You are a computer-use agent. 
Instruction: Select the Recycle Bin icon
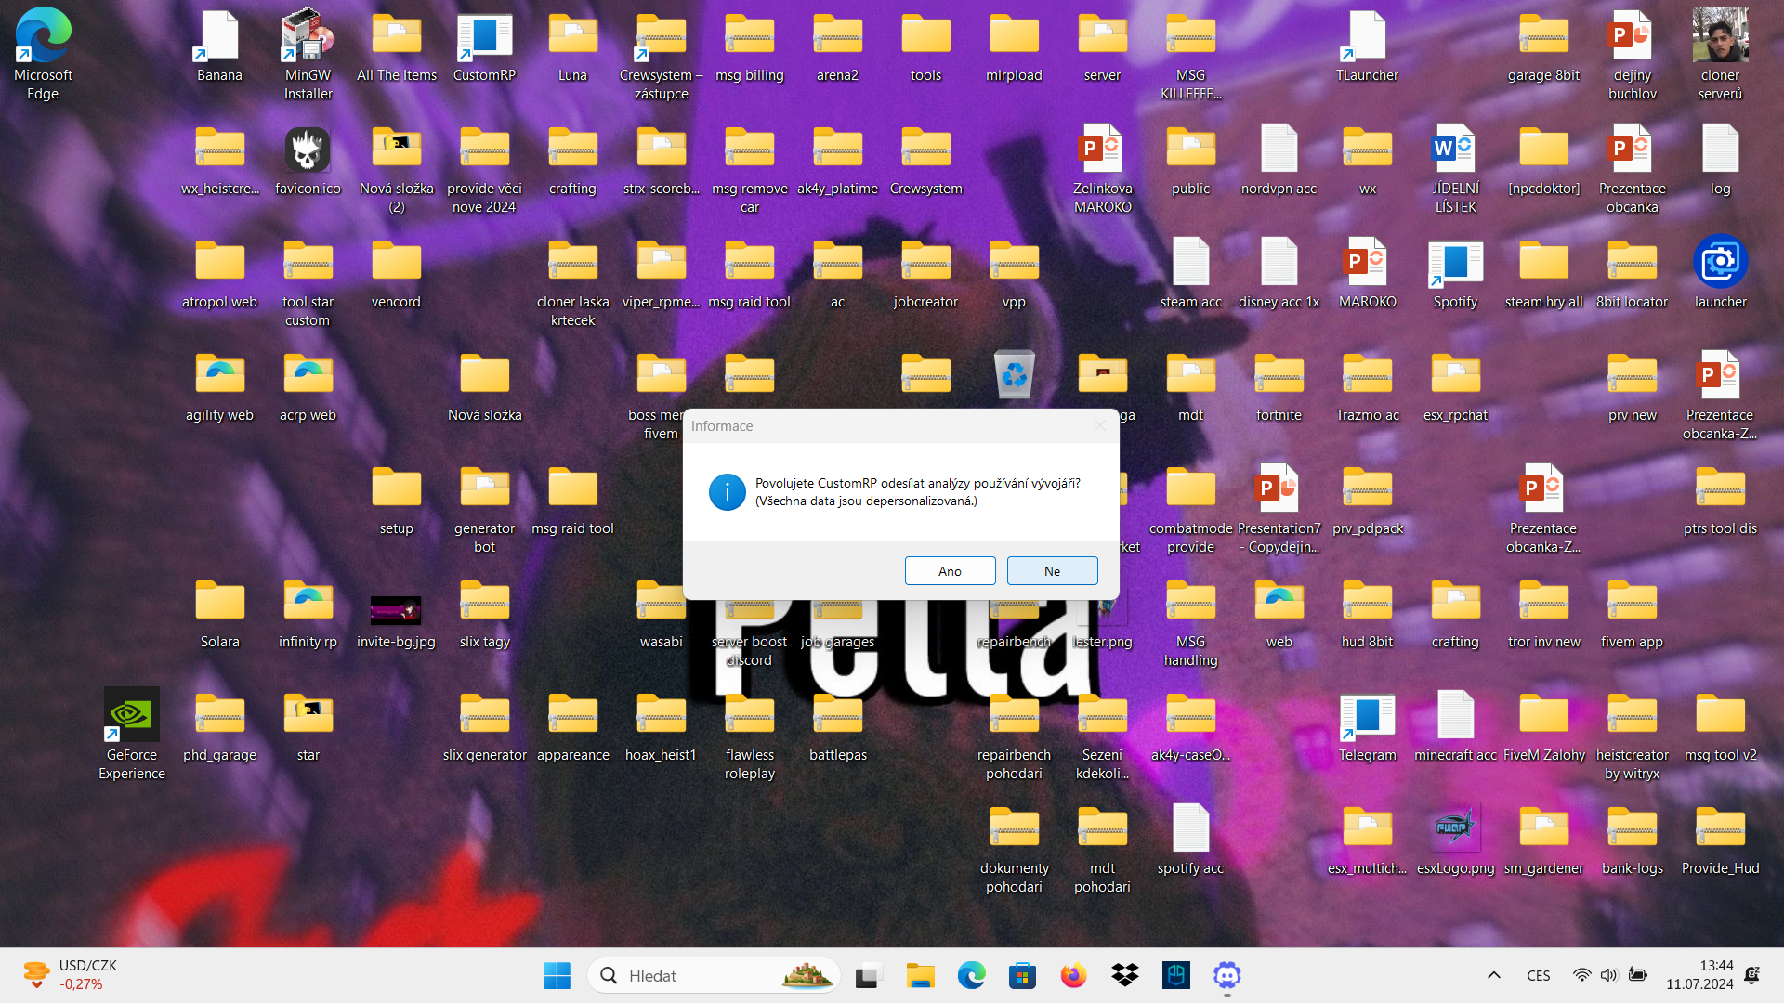(x=1014, y=374)
